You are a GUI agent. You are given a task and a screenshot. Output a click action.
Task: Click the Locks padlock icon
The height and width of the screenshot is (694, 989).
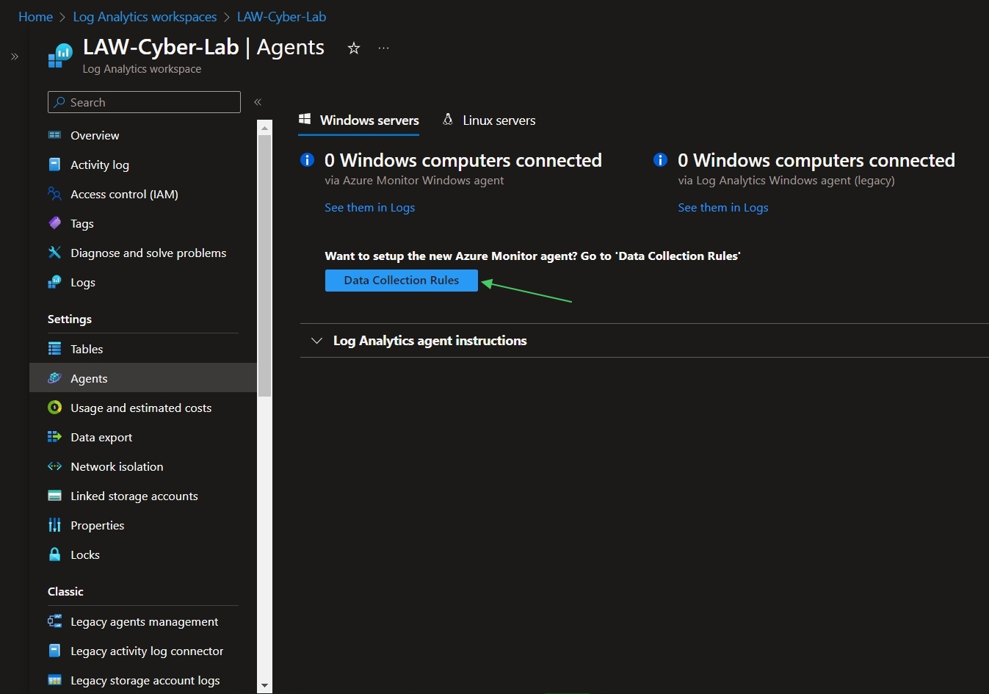(54, 554)
